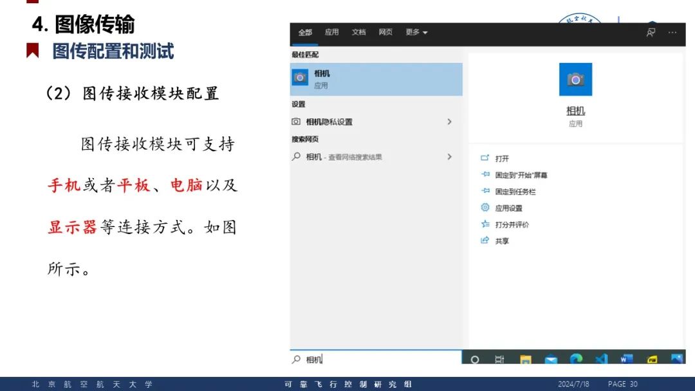Screen dimensions: 695x391
Task: Click the large camera icon in preview pane
Action: point(575,80)
